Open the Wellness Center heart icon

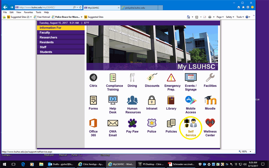pos(210,123)
